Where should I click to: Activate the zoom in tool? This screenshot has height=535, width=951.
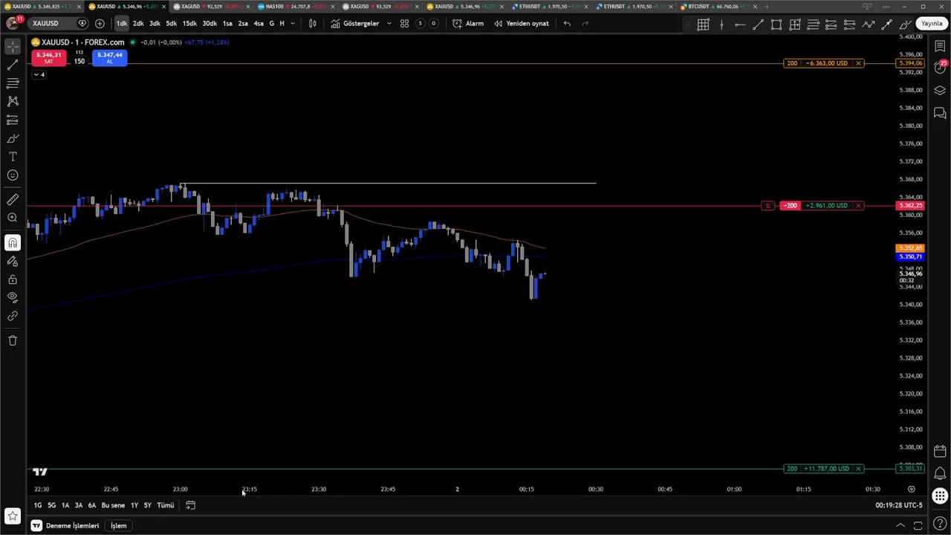pos(13,218)
